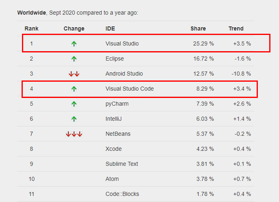Click the green up arrow in pyCharm row
This screenshot has width=279, height=202.
[74, 104]
